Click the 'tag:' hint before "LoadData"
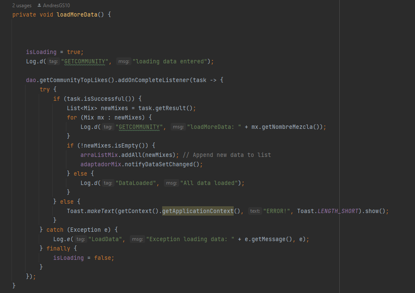 pyautogui.click(x=80, y=239)
